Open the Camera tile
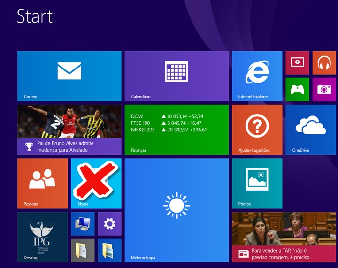338x268 pixels. coord(324,89)
